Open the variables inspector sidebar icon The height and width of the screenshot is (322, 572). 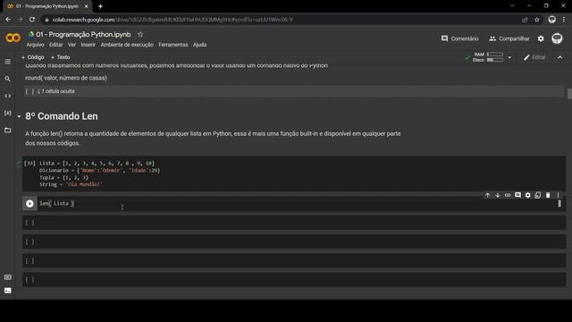(7, 113)
